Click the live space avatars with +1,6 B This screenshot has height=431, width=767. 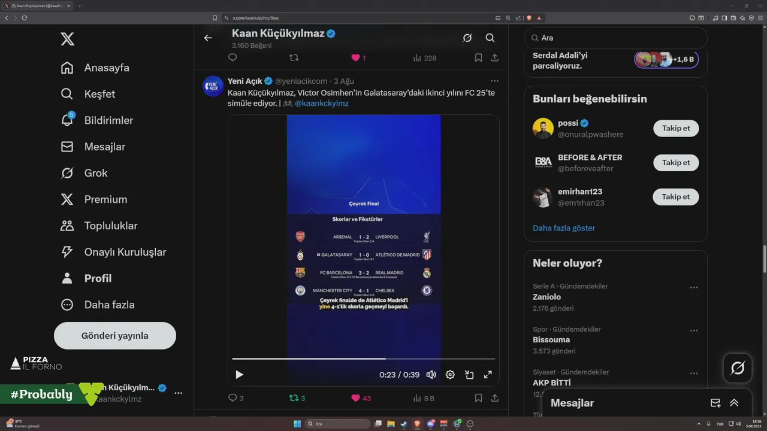tap(666, 59)
